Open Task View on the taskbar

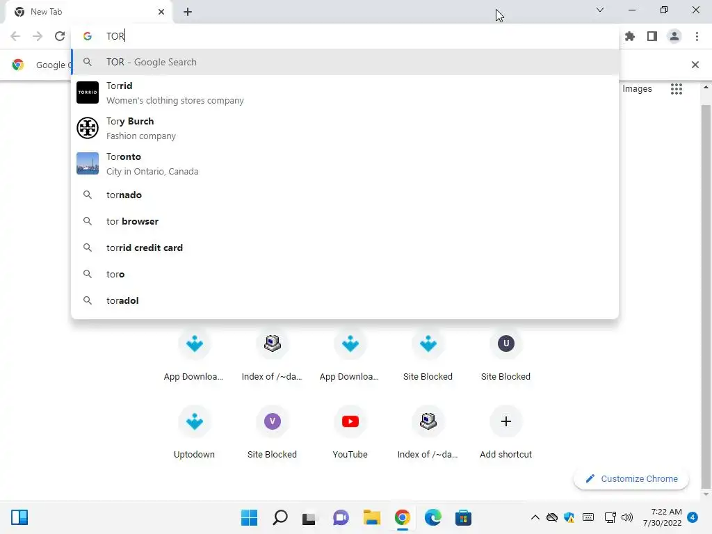(309, 517)
